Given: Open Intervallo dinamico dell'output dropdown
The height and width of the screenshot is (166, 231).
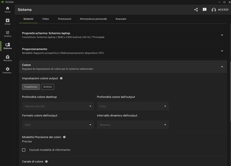Looking at the screenshot, I should (133, 125).
